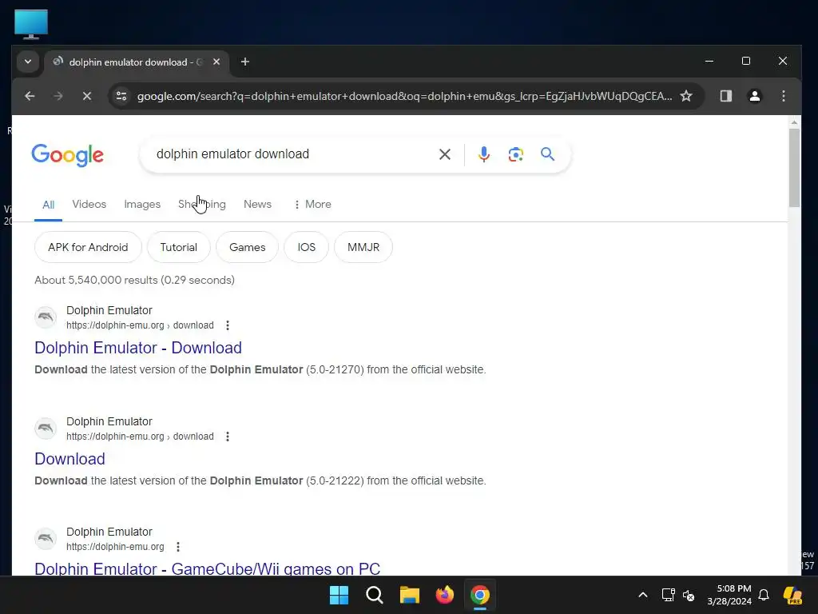
Task: Open notifications bell
Action: (x=764, y=595)
